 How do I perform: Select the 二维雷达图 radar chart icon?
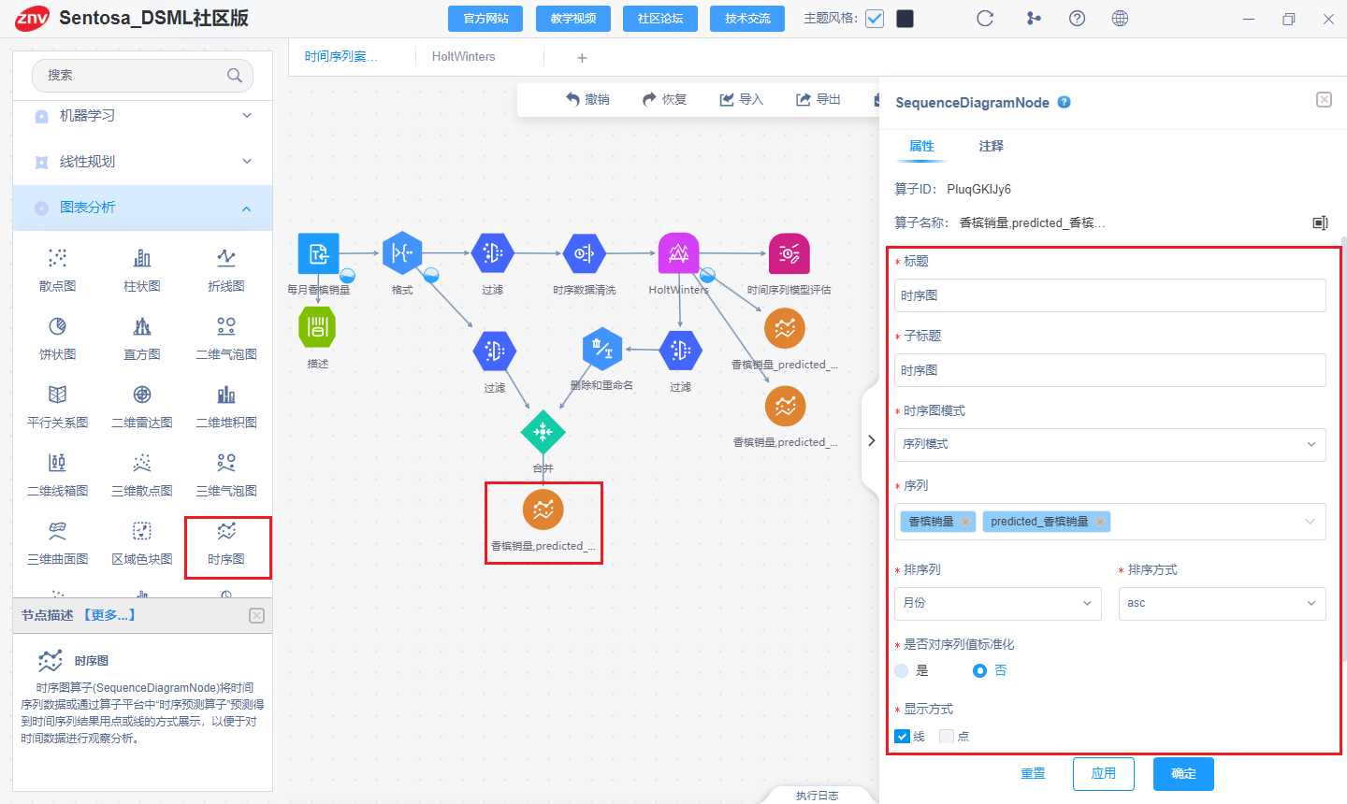[x=142, y=395]
